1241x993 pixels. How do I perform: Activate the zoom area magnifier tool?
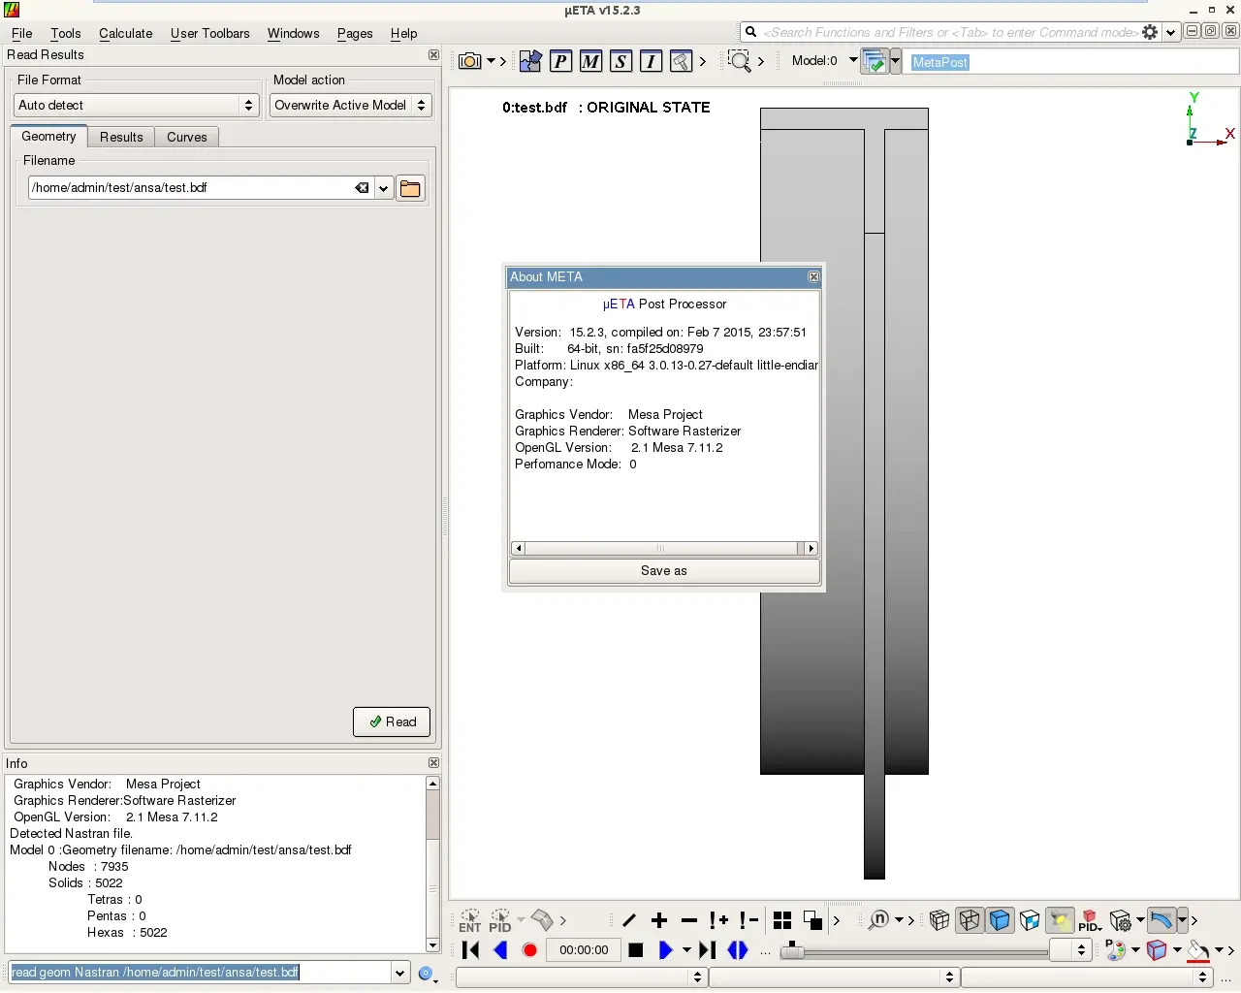pyautogui.click(x=739, y=61)
